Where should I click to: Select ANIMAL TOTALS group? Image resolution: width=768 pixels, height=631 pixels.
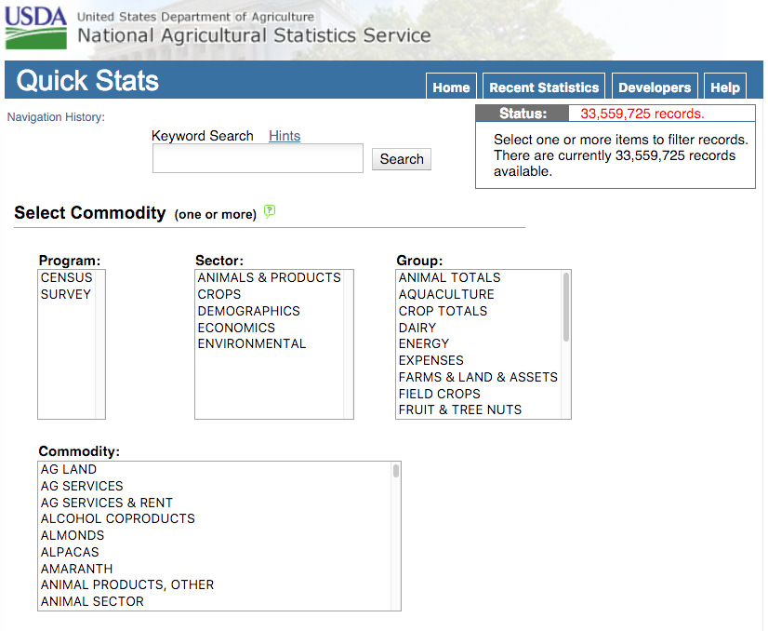[x=479, y=277]
